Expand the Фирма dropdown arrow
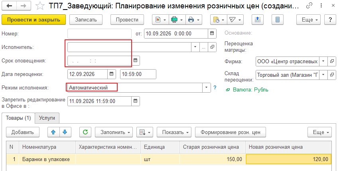 (x=323, y=62)
